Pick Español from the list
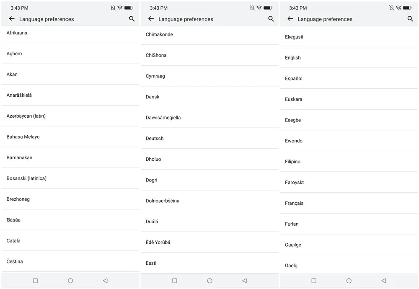This screenshot has width=419, height=289. 294,78
